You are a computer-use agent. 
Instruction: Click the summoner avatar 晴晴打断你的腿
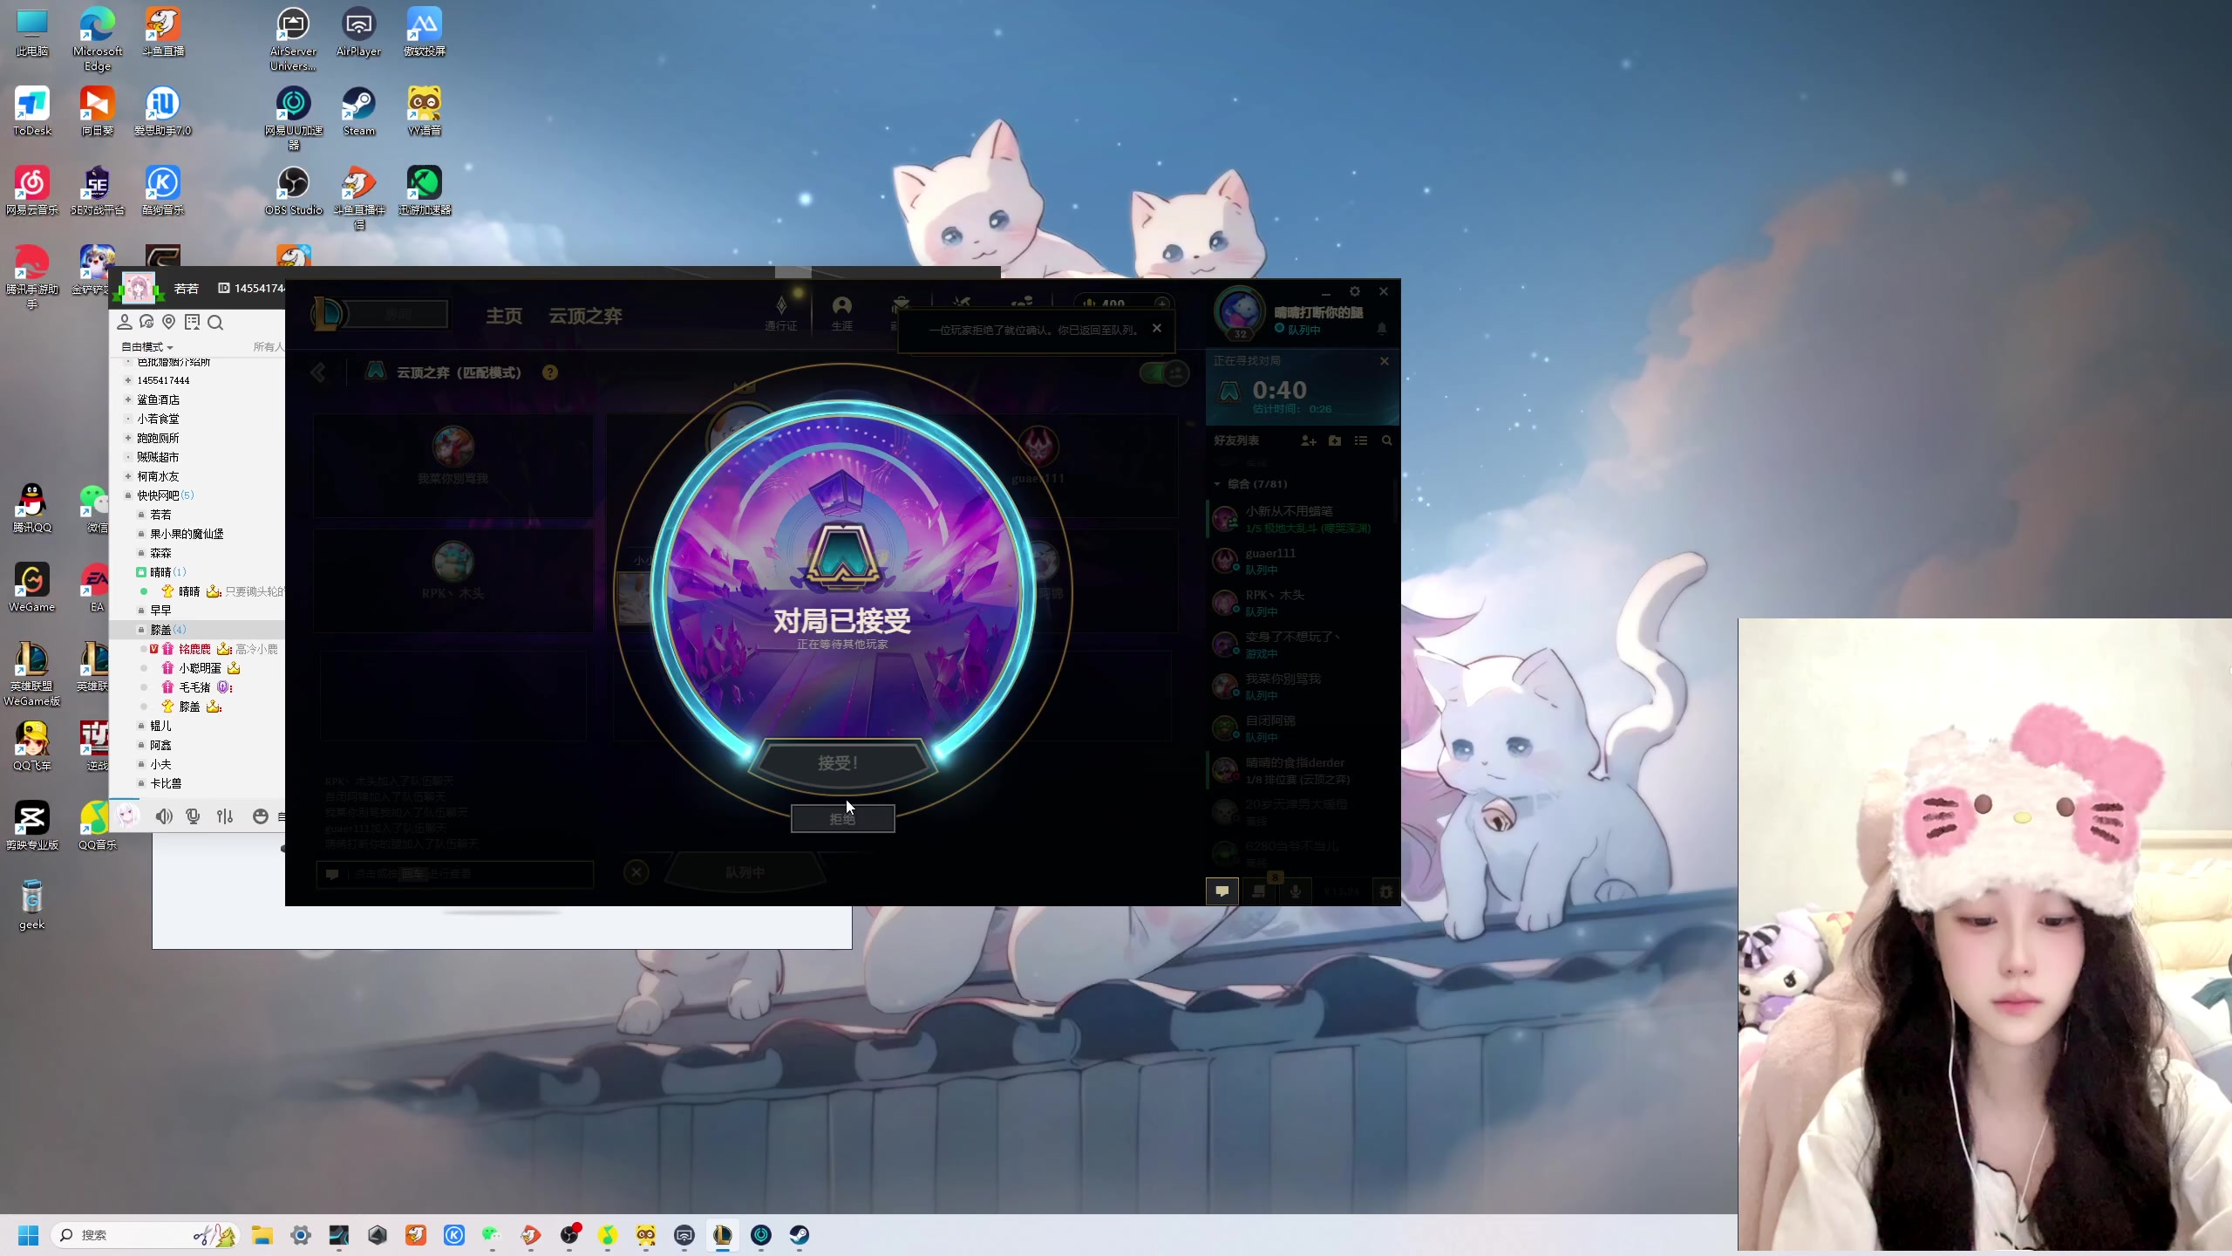pos(1240,311)
